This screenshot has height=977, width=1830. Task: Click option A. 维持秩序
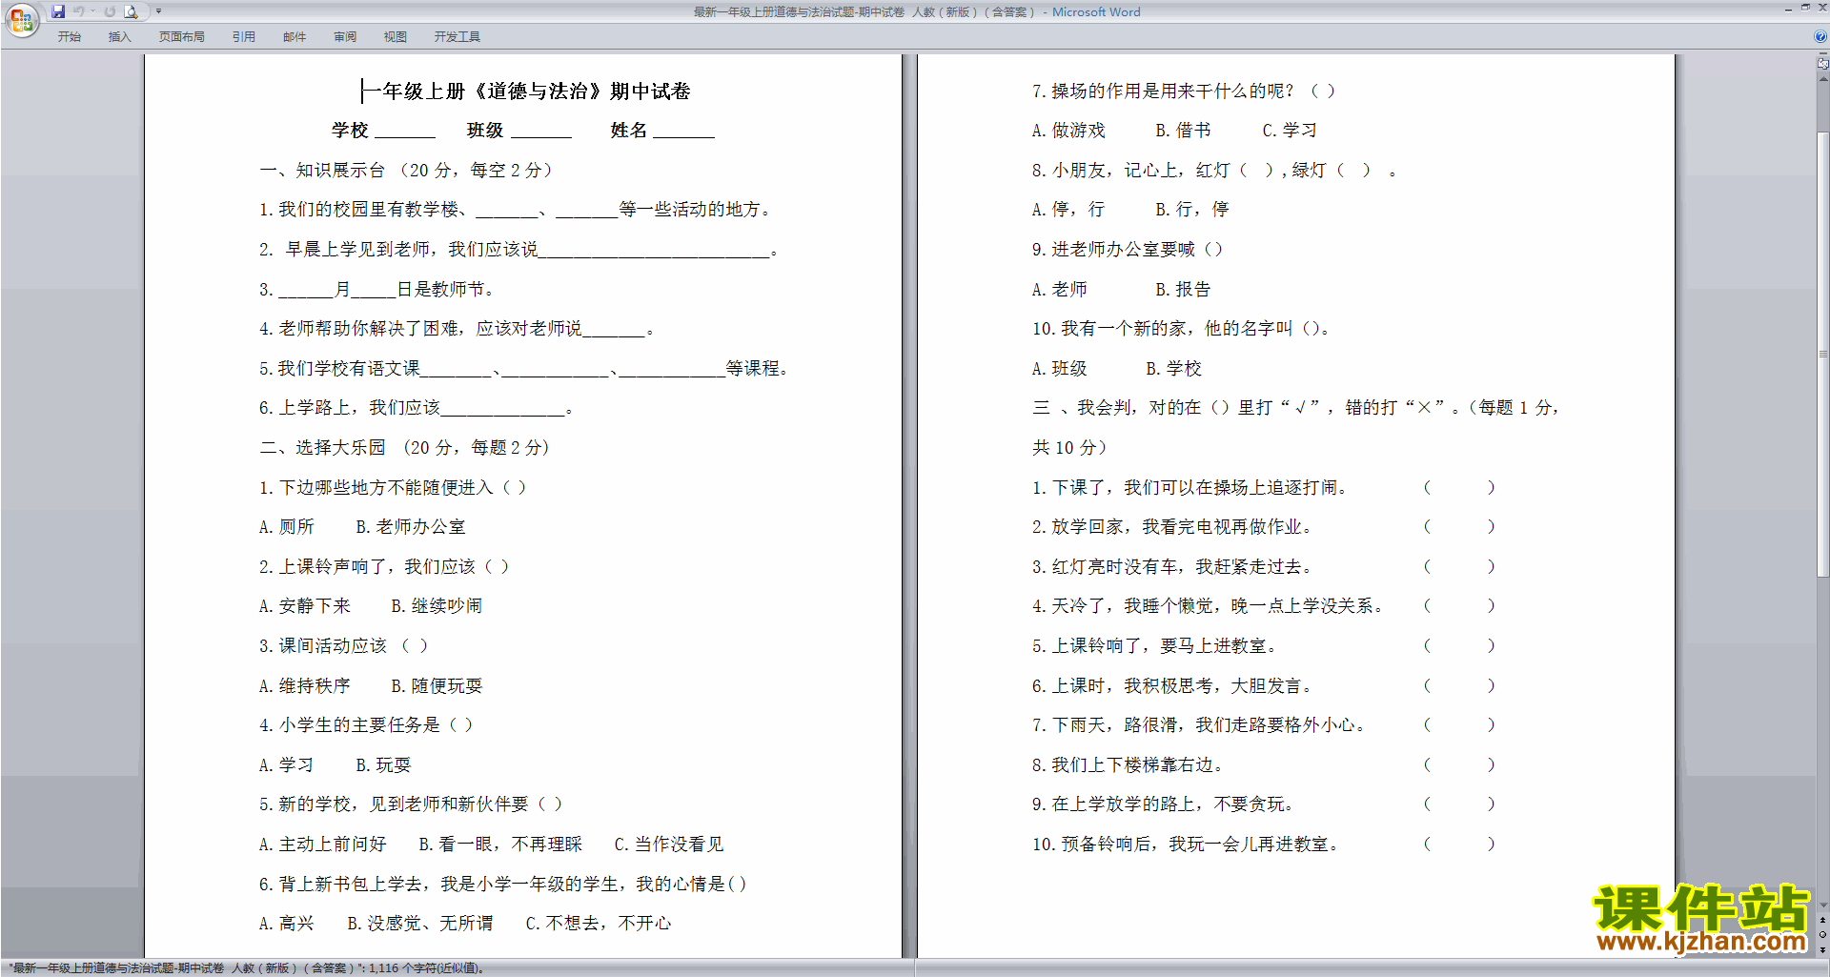pyautogui.click(x=305, y=685)
